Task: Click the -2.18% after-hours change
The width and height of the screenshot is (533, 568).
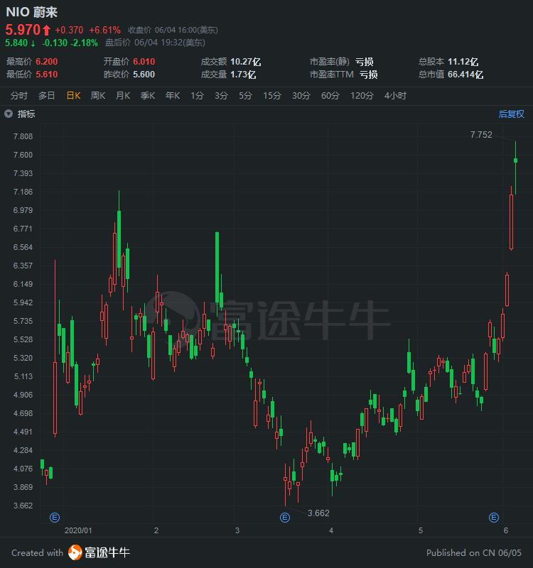Action: coord(84,43)
